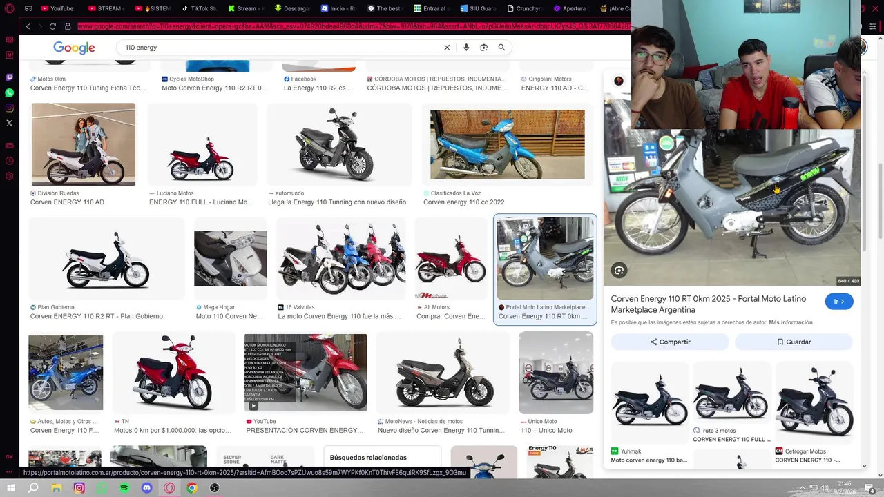Image resolution: width=884 pixels, height=497 pixels.
Task: Click the large gray moto preview image
Action: point(732,208)
